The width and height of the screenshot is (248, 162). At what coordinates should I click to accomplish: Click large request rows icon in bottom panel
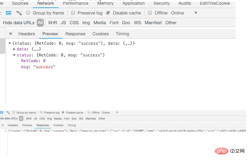click(x=2, y=113)
